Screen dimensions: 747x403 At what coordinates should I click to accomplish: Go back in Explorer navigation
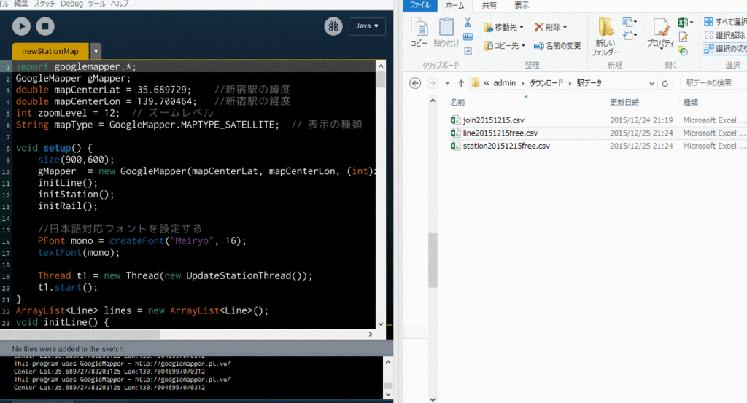click(x=415, y=83)
